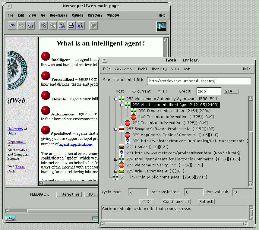This screenshot has width=259, height=230.
Task: Click the START button next to Credit
Action: tap(231, 91)
